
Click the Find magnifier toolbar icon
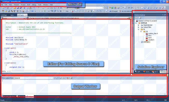pyautogui.click(x=54, y=8)
